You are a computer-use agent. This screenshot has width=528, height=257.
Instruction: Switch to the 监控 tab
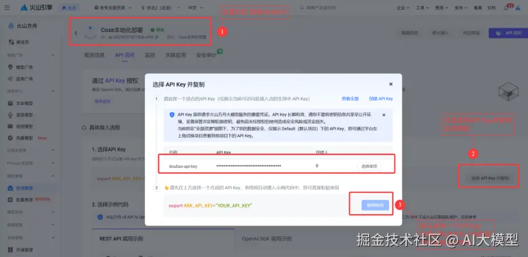click(x=150, y=55)
